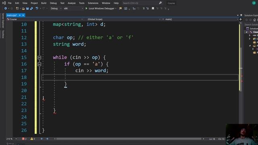Screen dimensions: 258x145
Task: Open the Build menu
Action: click(x=44, y=3)
